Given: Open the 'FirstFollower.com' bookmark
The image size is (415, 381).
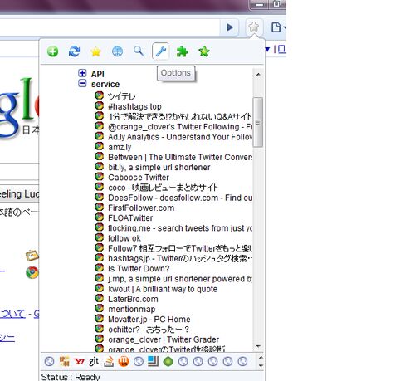Looking at the screenshot, I should point(141,208).
